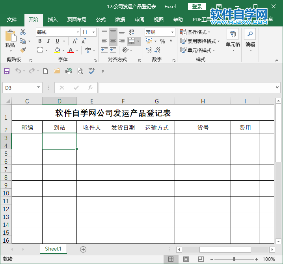This screenshot has height=264, width=283.
Task: Click the 登录 sign-in button
Action: [x=197, y=7]
